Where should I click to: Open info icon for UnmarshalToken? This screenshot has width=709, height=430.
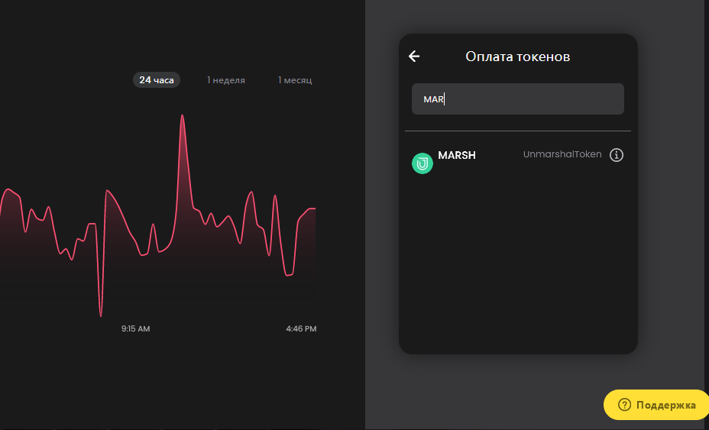[617, 154]
